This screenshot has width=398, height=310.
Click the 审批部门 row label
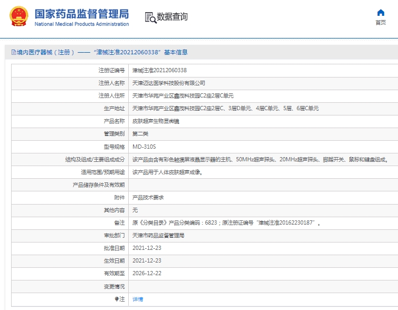[114, 236]
